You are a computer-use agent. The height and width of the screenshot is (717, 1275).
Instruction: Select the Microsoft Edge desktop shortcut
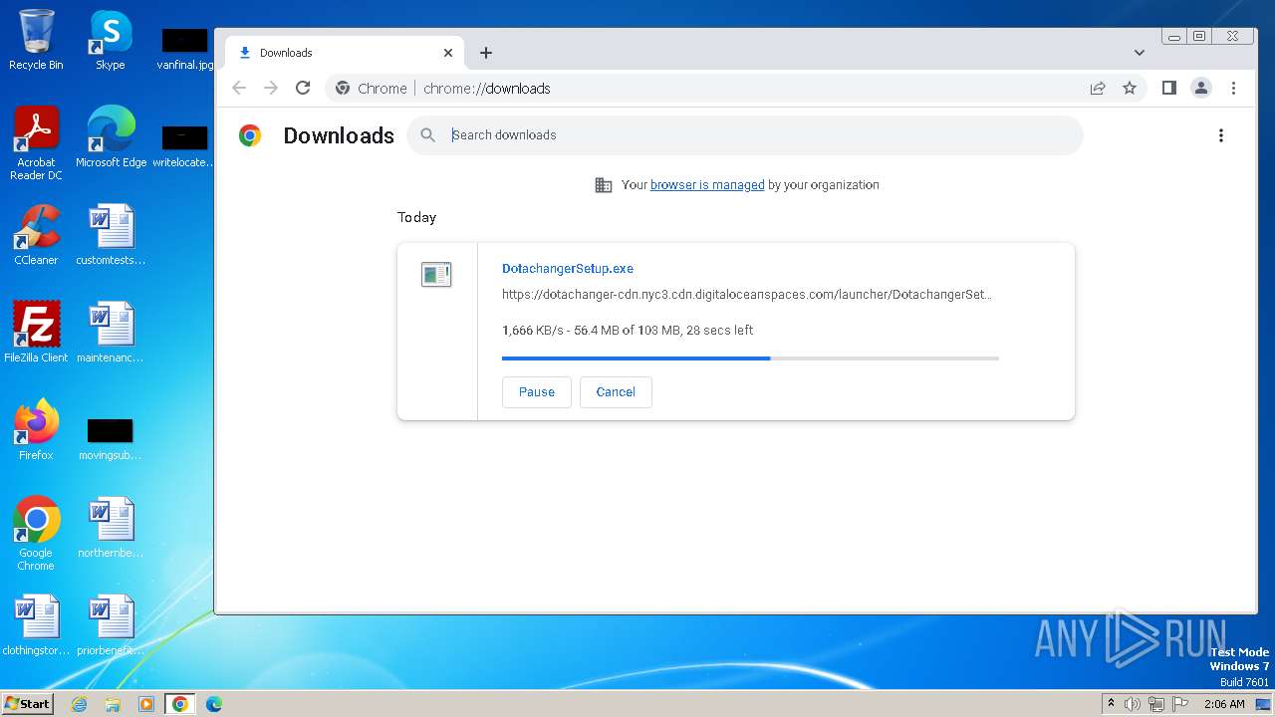point(111,137)
